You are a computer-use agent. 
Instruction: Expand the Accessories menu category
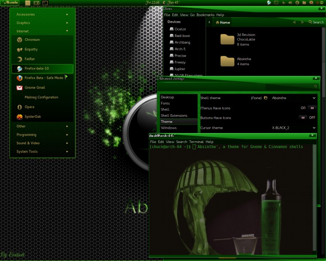42,14
